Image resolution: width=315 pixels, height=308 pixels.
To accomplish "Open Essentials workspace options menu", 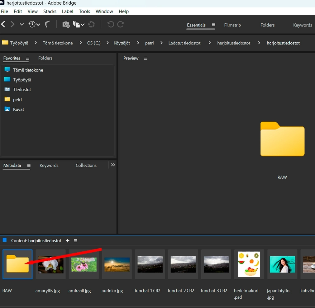I will coord(213,25).
